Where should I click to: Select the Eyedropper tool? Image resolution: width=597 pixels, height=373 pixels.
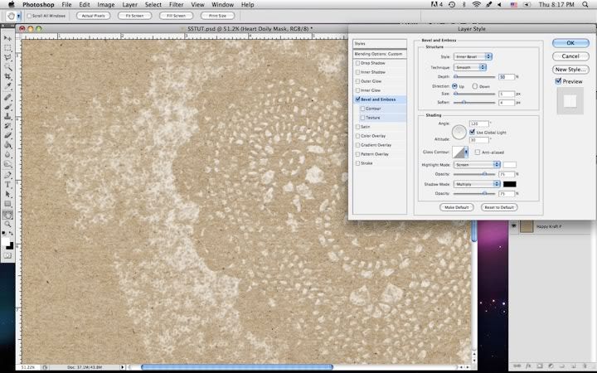(x=7, y=86)
